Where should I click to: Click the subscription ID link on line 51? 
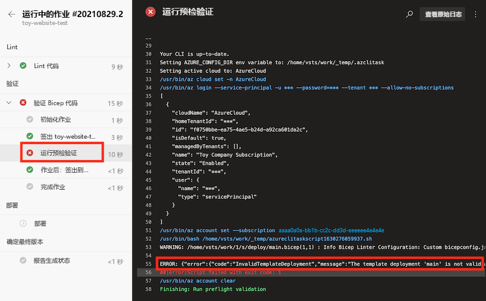click(331, 230)
